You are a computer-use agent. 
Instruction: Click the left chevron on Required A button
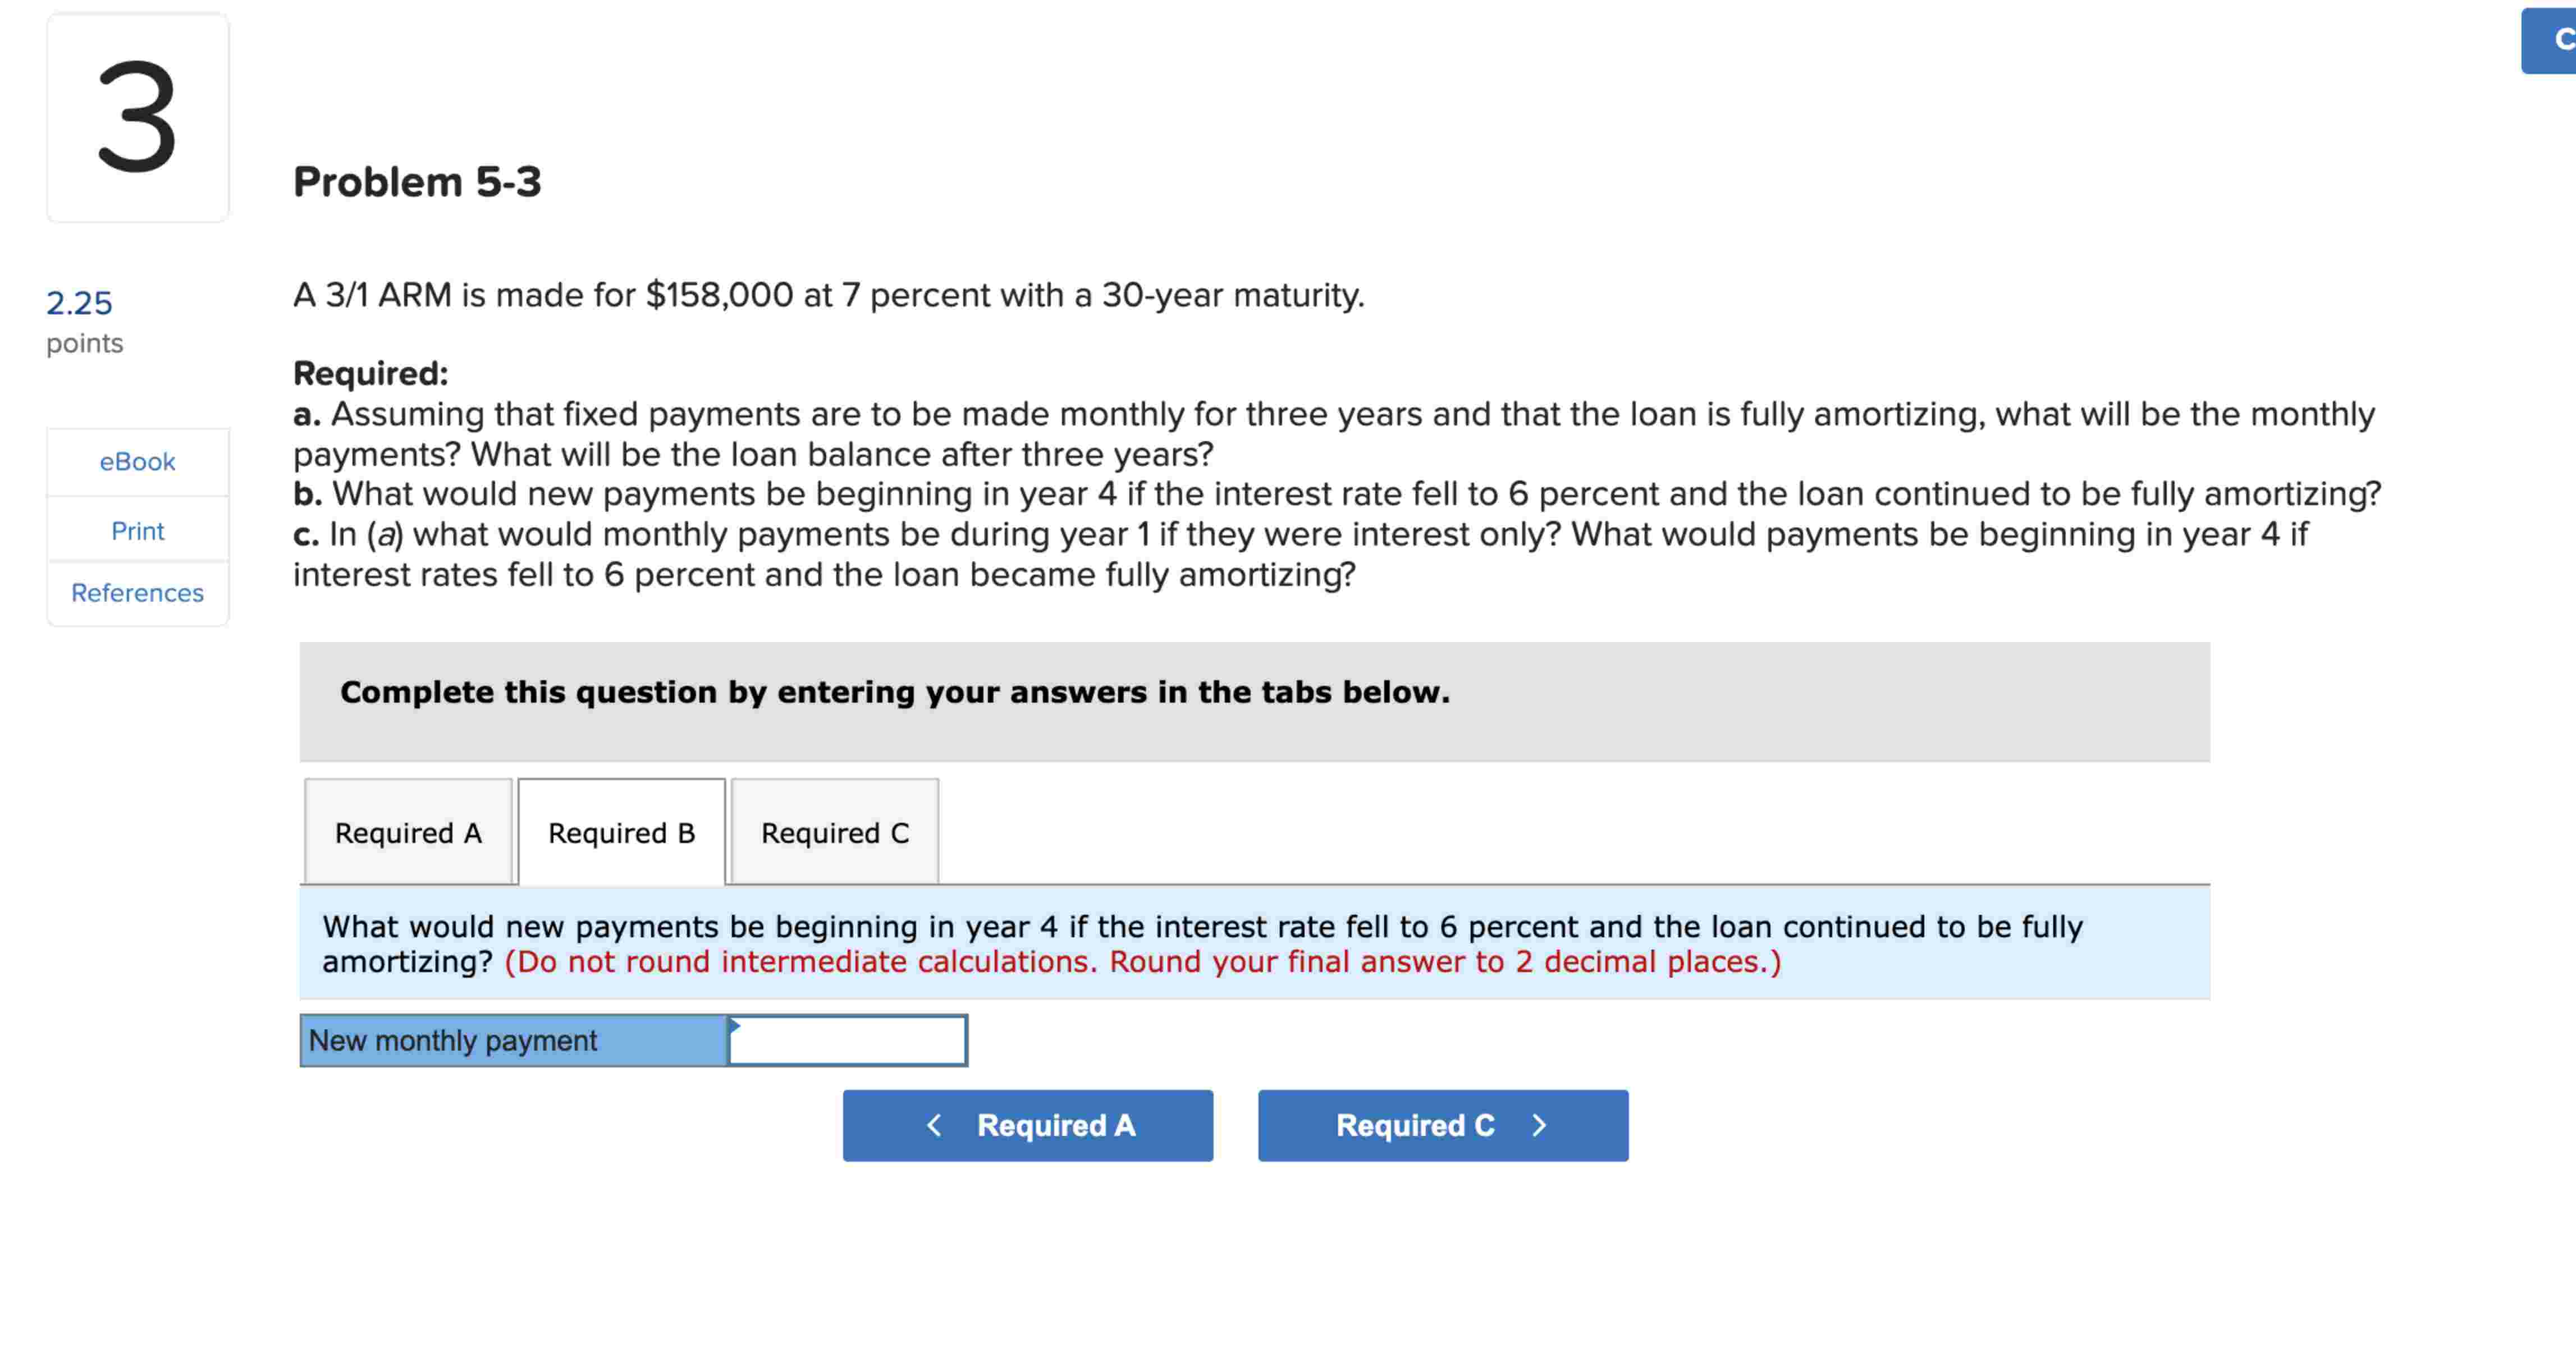[x=932, y=1124]
